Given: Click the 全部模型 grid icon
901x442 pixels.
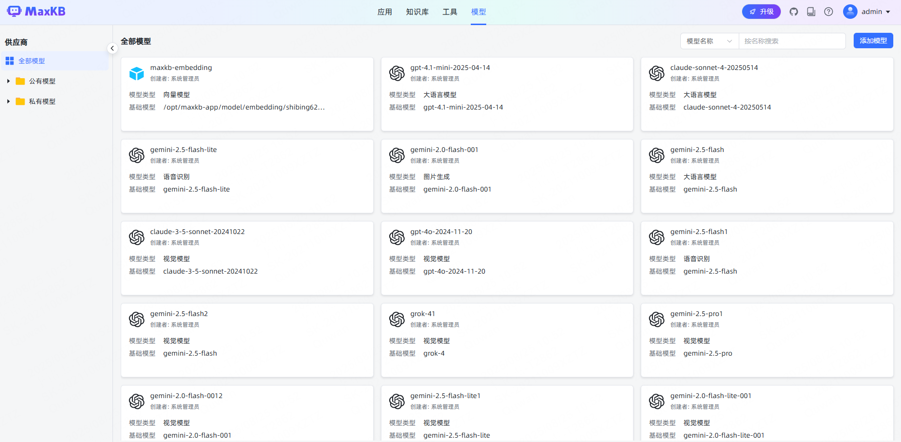Looking at the screenshot, I should (10, 61).
